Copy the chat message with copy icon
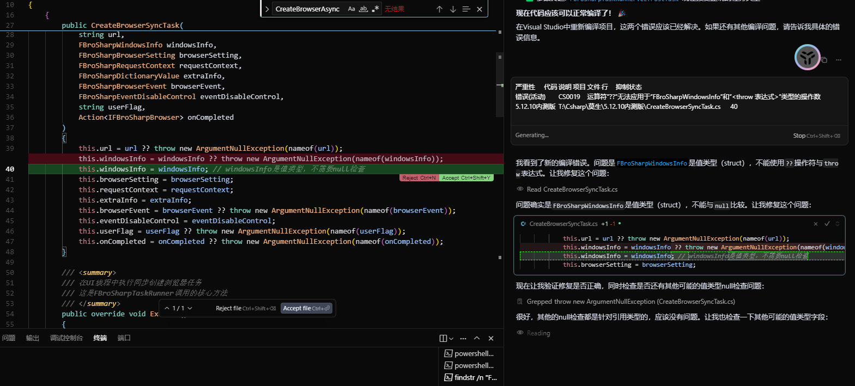 click(x=824, y=60)
